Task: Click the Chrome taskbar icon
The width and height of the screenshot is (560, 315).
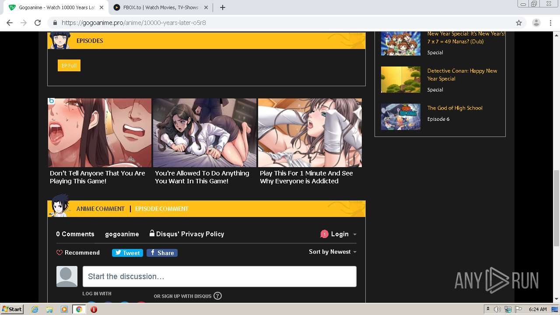Action: click(x=79, y=309)
